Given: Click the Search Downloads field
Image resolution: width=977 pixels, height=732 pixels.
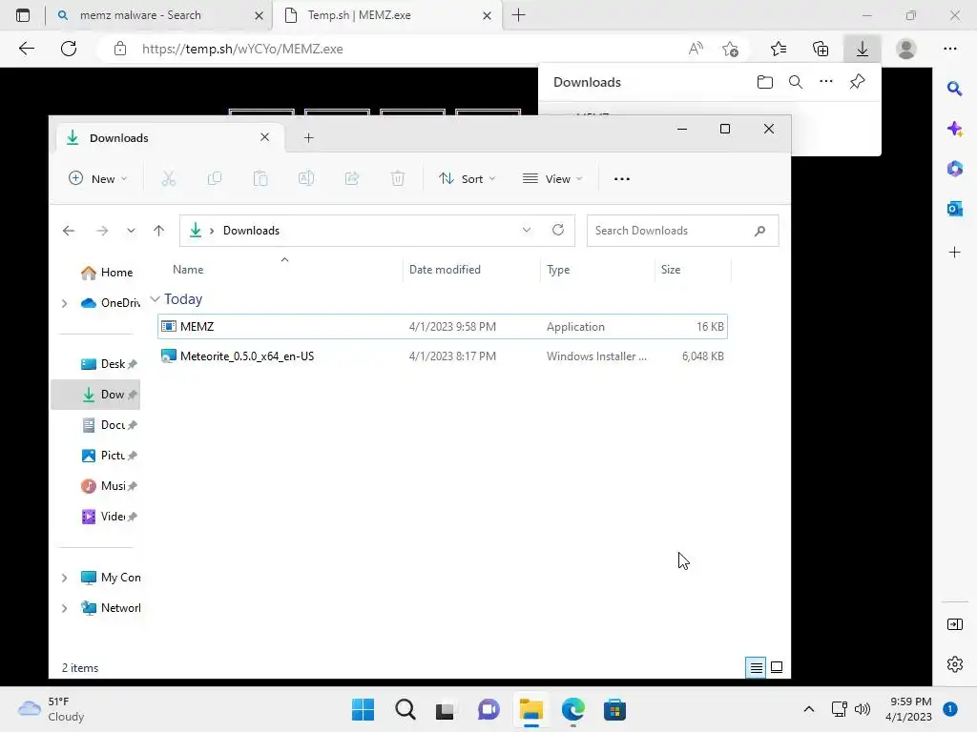Looking at the screenshot, I should point(682,231).
